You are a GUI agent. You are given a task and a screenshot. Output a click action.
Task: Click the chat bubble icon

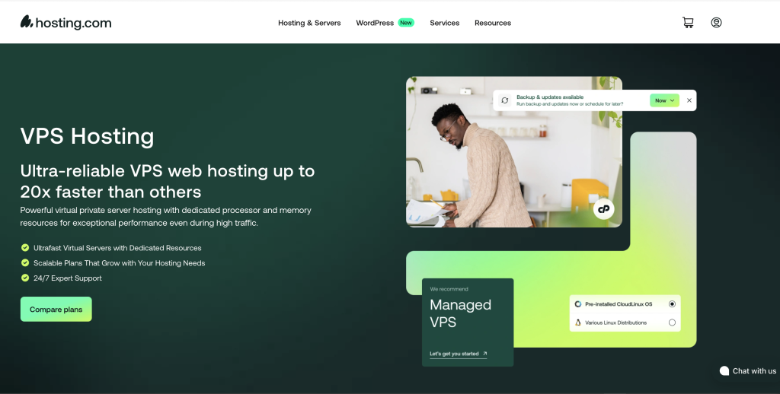pyautogui.click(x=724, y=370)
